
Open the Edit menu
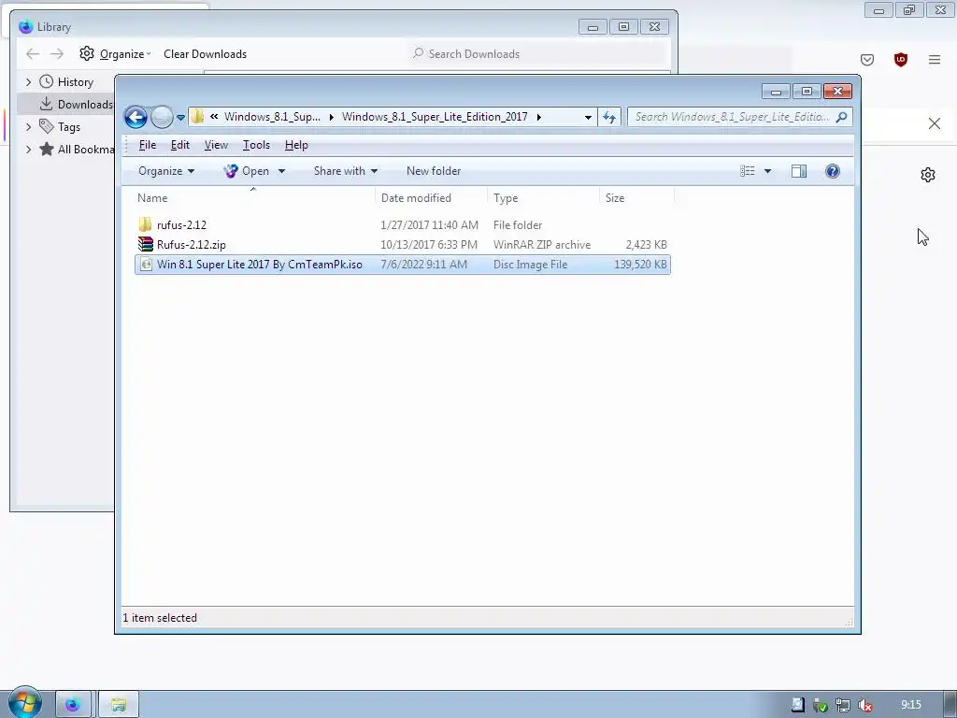180,145
